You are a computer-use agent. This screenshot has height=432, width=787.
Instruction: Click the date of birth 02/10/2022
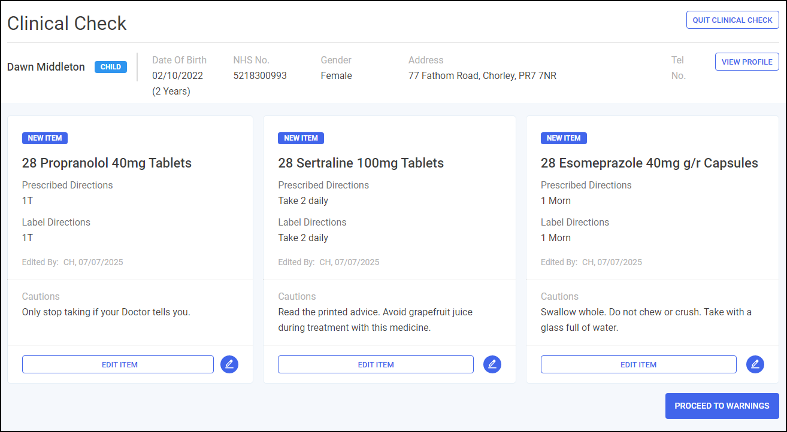[x=177, y=76]
